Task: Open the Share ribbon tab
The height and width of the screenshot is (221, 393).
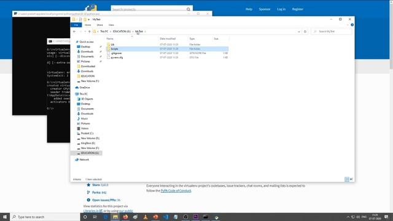Action: pos(99,25)
